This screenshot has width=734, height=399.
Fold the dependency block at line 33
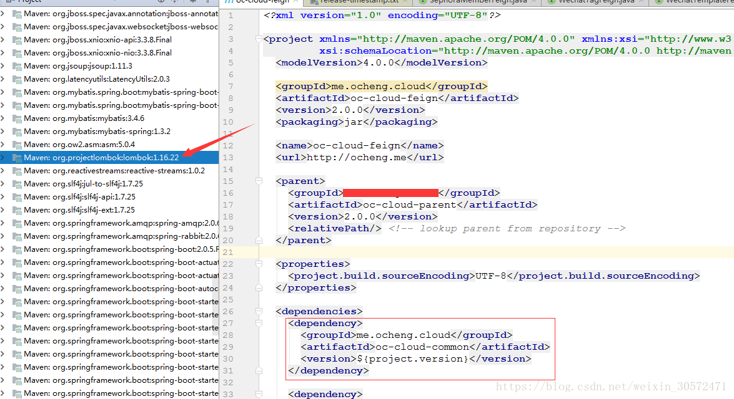(259, 395)
